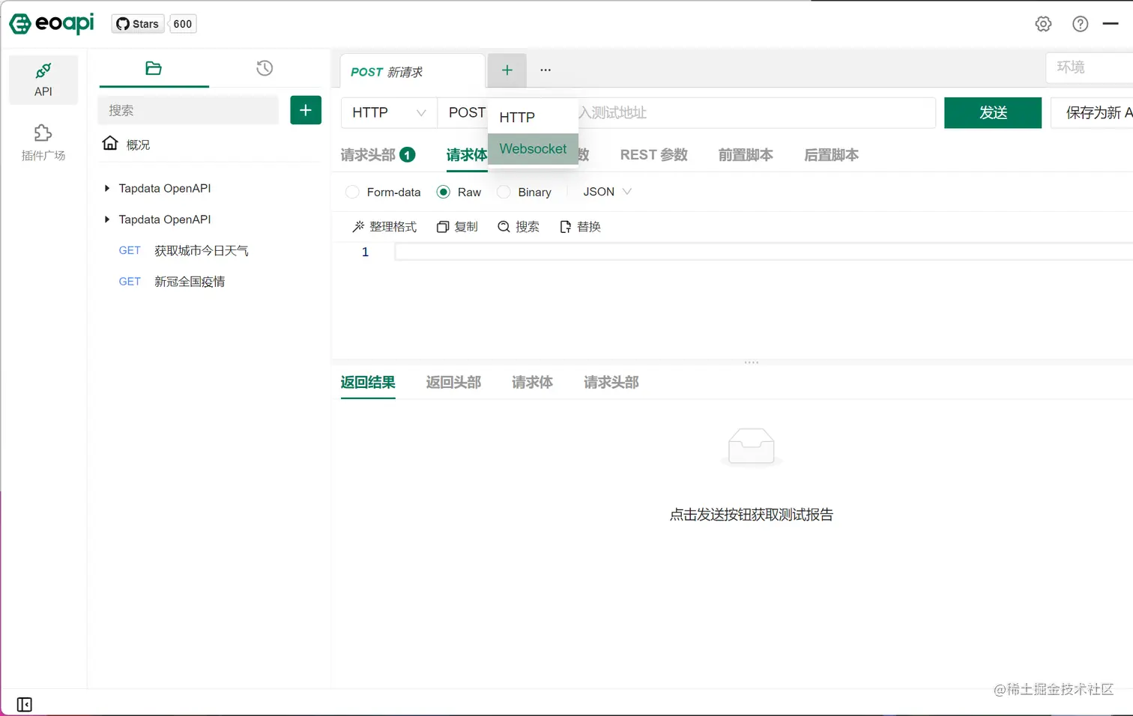
Task: Open the plugin marketplace (插件广场) icon
Action: pos(43,142)
